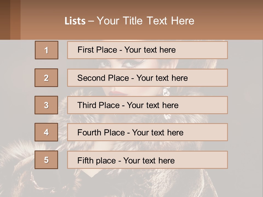This screenshot has height=197, width=263.
Task: Click the words Your text here in row one
Action: coord(150,50)
